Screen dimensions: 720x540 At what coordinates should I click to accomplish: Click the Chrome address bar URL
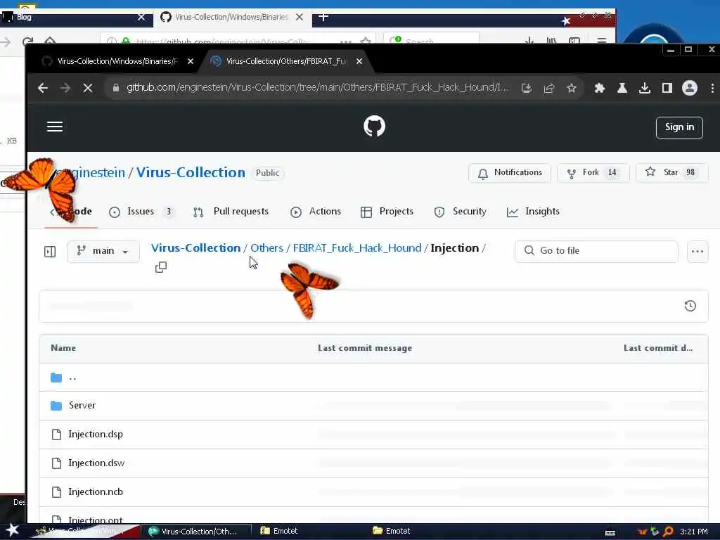(x=317, y=88)
